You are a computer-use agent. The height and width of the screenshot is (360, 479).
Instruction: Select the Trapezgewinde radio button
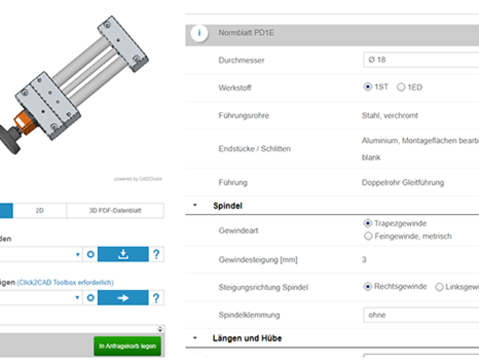click(368, 223)
